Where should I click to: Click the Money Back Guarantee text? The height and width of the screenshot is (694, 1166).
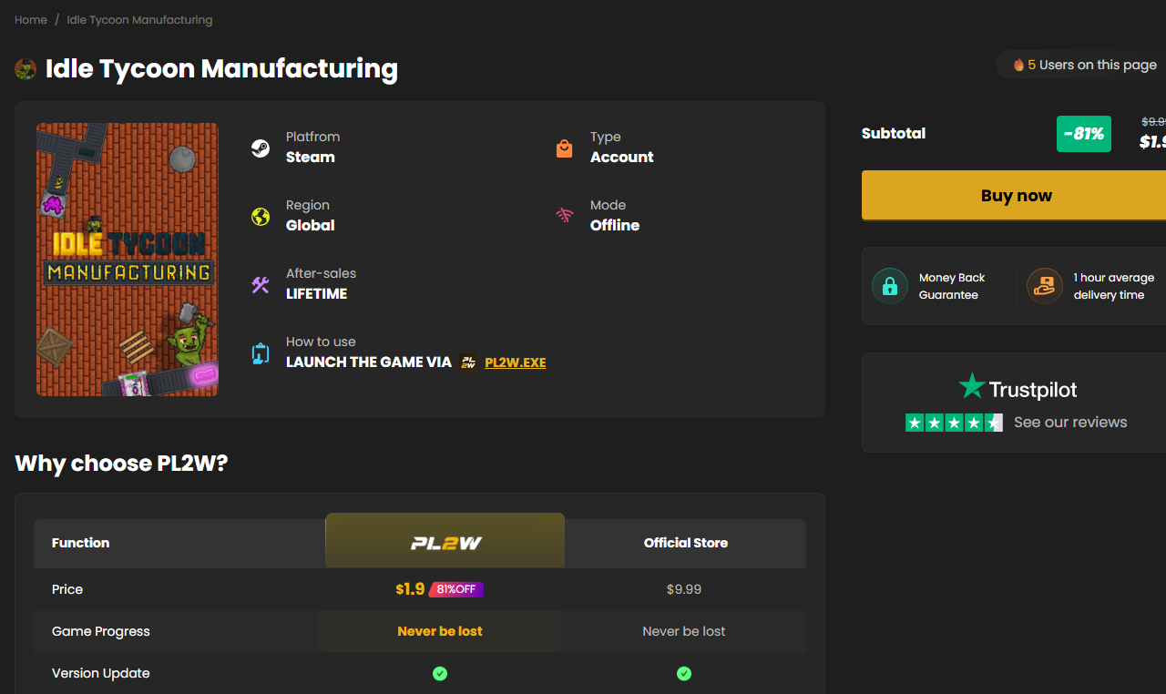tap(952, 286)
